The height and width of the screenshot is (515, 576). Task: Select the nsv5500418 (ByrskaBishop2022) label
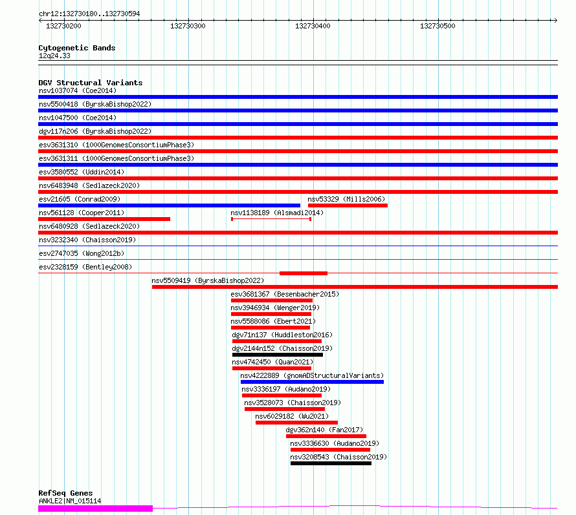click(95, 104)
